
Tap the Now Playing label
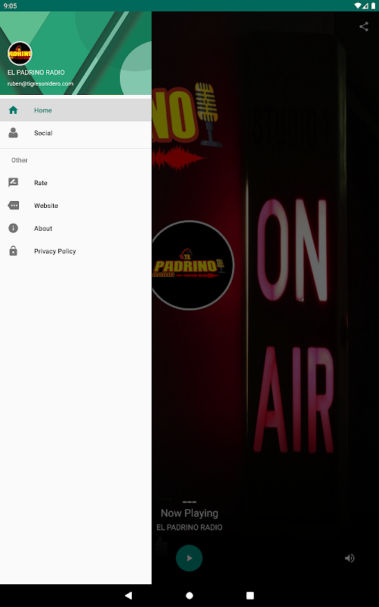coord(189,514)
